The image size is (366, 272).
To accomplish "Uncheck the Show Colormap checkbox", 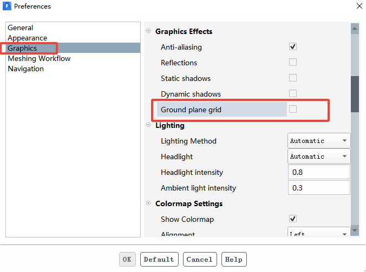I will point(293,219).
